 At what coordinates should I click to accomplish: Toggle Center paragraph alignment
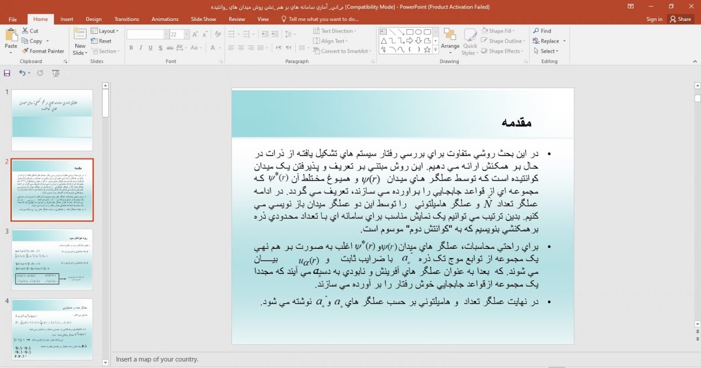(240, 48)
